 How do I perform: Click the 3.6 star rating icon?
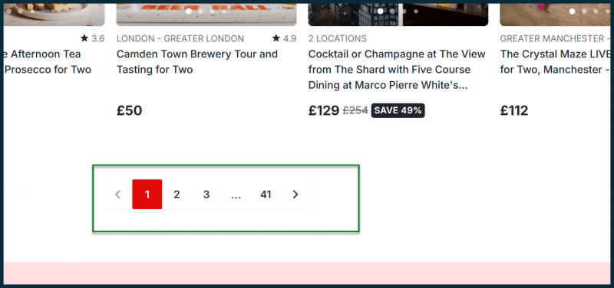84,38
